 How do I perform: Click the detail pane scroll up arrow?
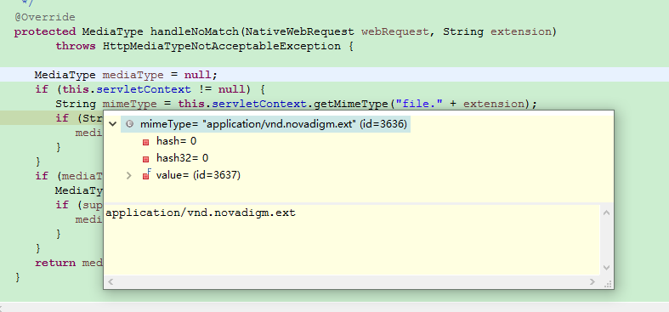point(606,213)
